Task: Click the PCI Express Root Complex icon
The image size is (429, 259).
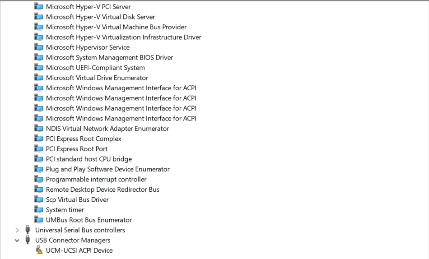Action: [x=38, y=139]
